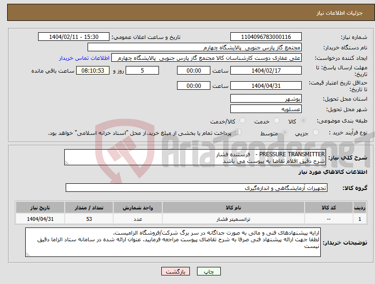375x284 pixels.
Task: Click the ردیف column header
Action: (x=360, y=208)
